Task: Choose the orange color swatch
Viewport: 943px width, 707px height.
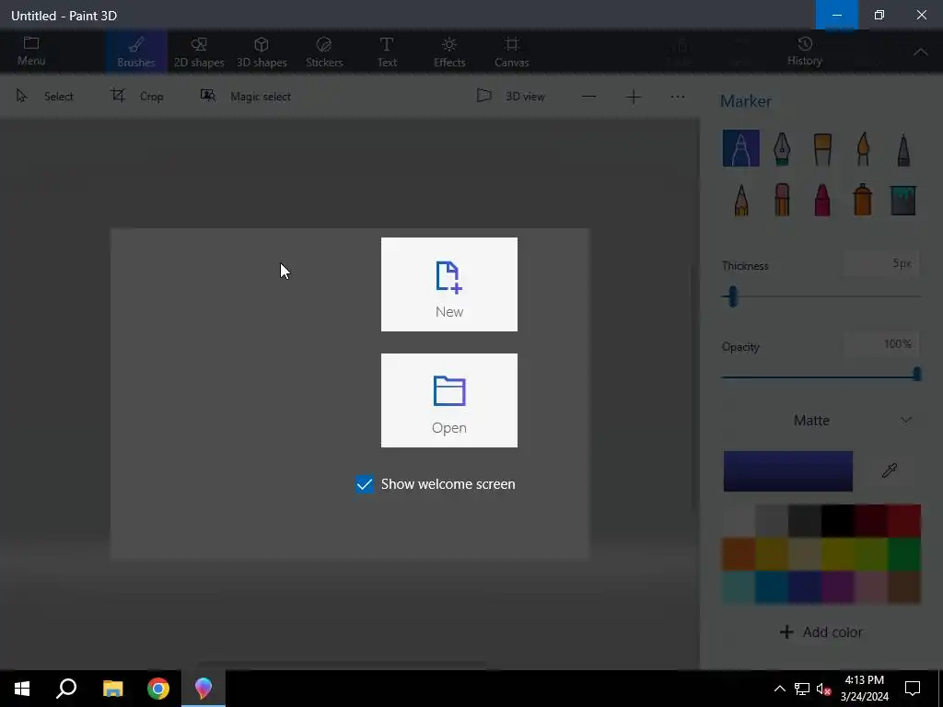Action: click(x=739, y=553)
